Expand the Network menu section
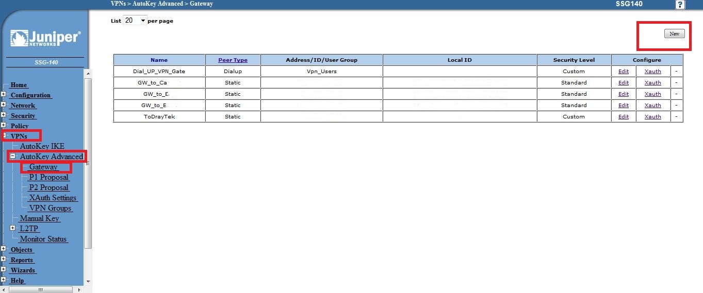The height and width of the screenshot is (293, 703). click(x=4, y=105)
